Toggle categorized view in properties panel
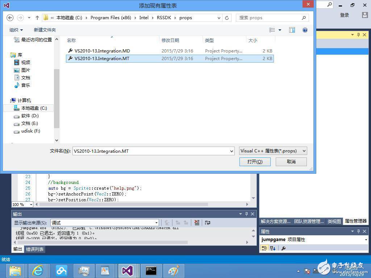371x278 pixels. tap(264, 248)
